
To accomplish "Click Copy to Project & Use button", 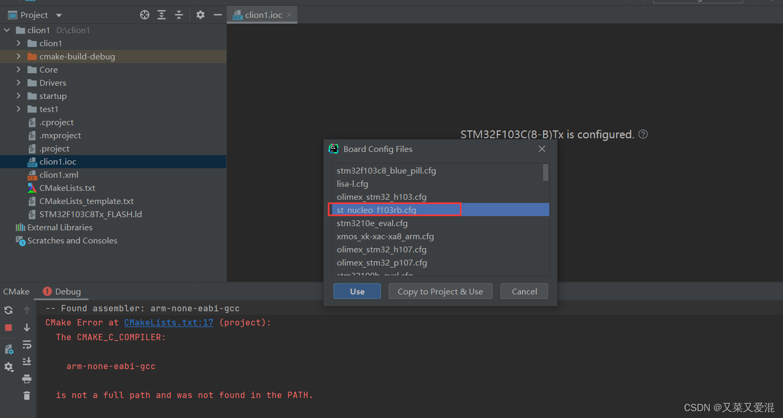I will pos(440,291).
